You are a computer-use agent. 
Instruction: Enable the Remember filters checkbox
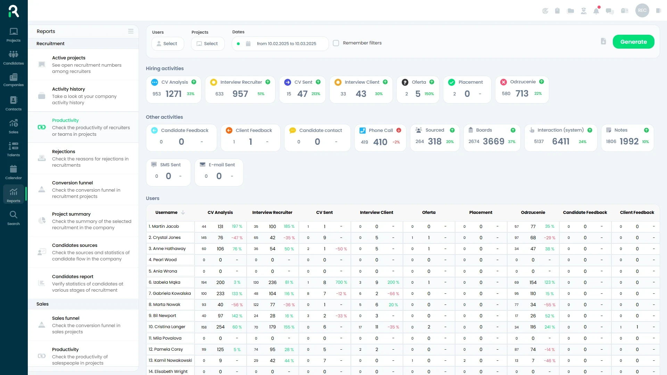(x=336, y=43)
